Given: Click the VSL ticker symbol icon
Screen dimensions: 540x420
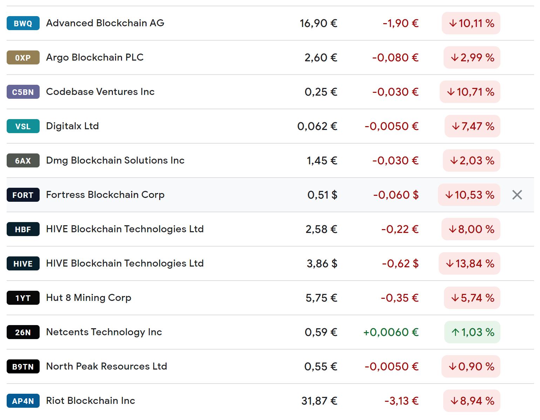Looking at the screenshot, I should (23, 126).
